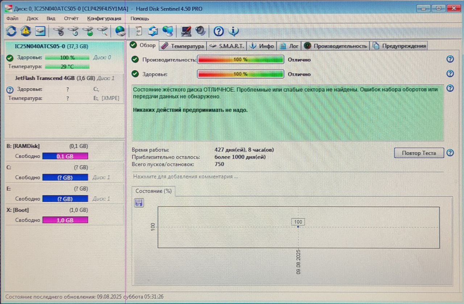Click the floppy save icon above the chart
The width and height of the screenshot is (464, 304).
[139, 203]
